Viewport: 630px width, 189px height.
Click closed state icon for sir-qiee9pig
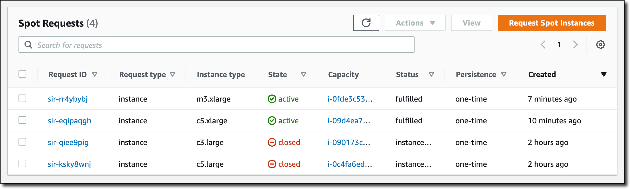coord(272,142)
